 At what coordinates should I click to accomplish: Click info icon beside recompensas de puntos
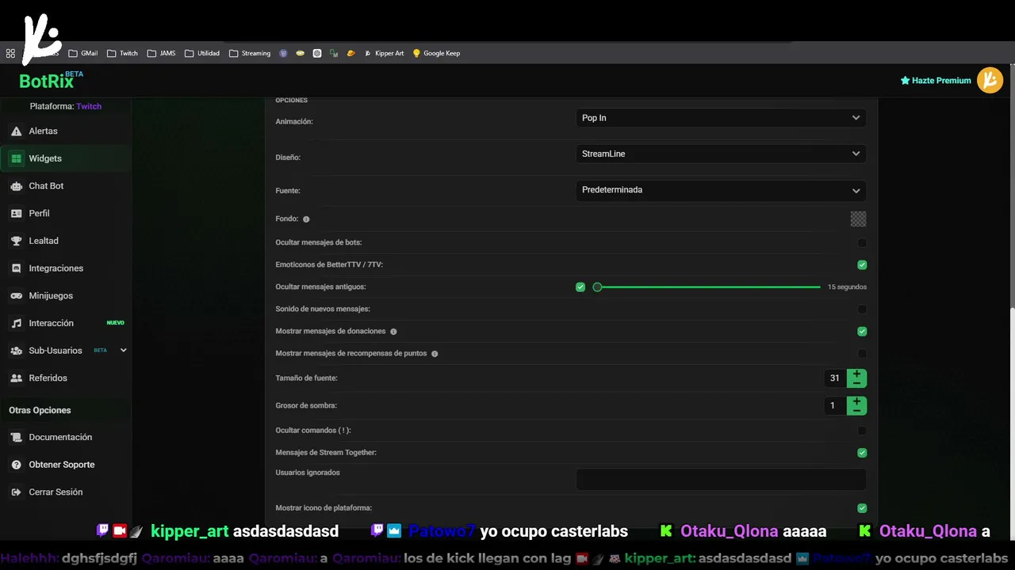pyautogui.click(x=435, y=354)
